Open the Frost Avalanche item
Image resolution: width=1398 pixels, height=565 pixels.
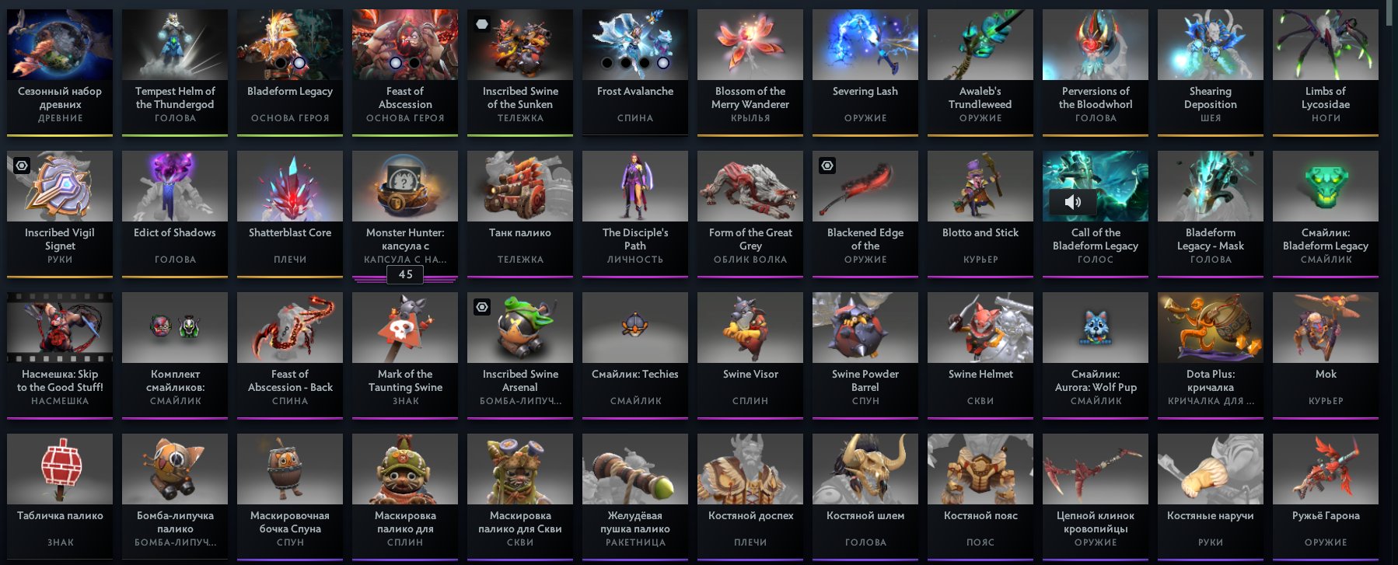click(x=635, y=72)
